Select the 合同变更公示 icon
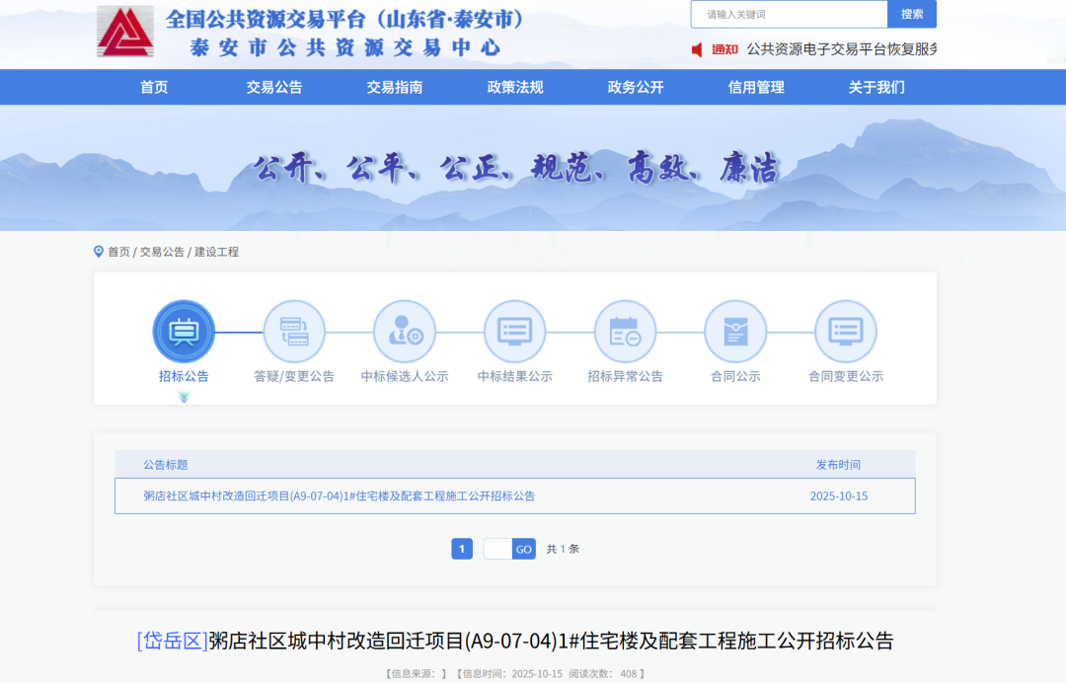1066x683 pixels. [x=845, y=332]
